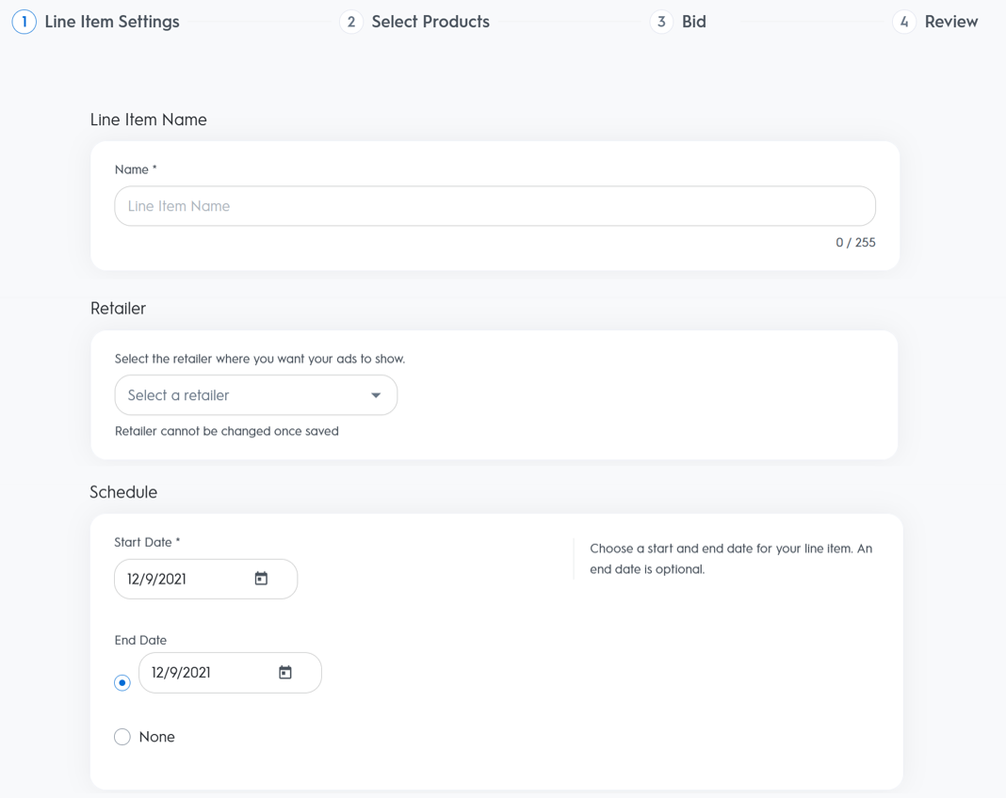Open the Start Date calendar picker icon
1006x798 pixels.
[x=261, y=579]
